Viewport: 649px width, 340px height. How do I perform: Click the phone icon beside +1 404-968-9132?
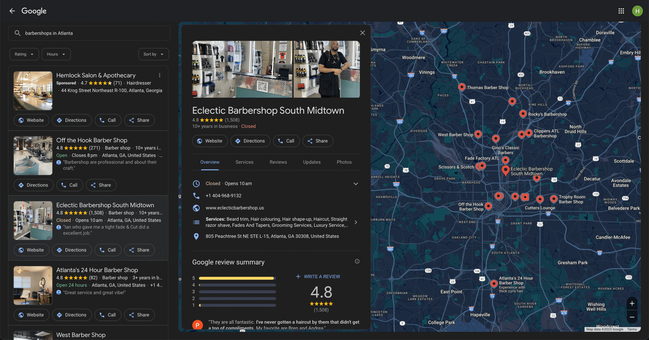point(196,196)
